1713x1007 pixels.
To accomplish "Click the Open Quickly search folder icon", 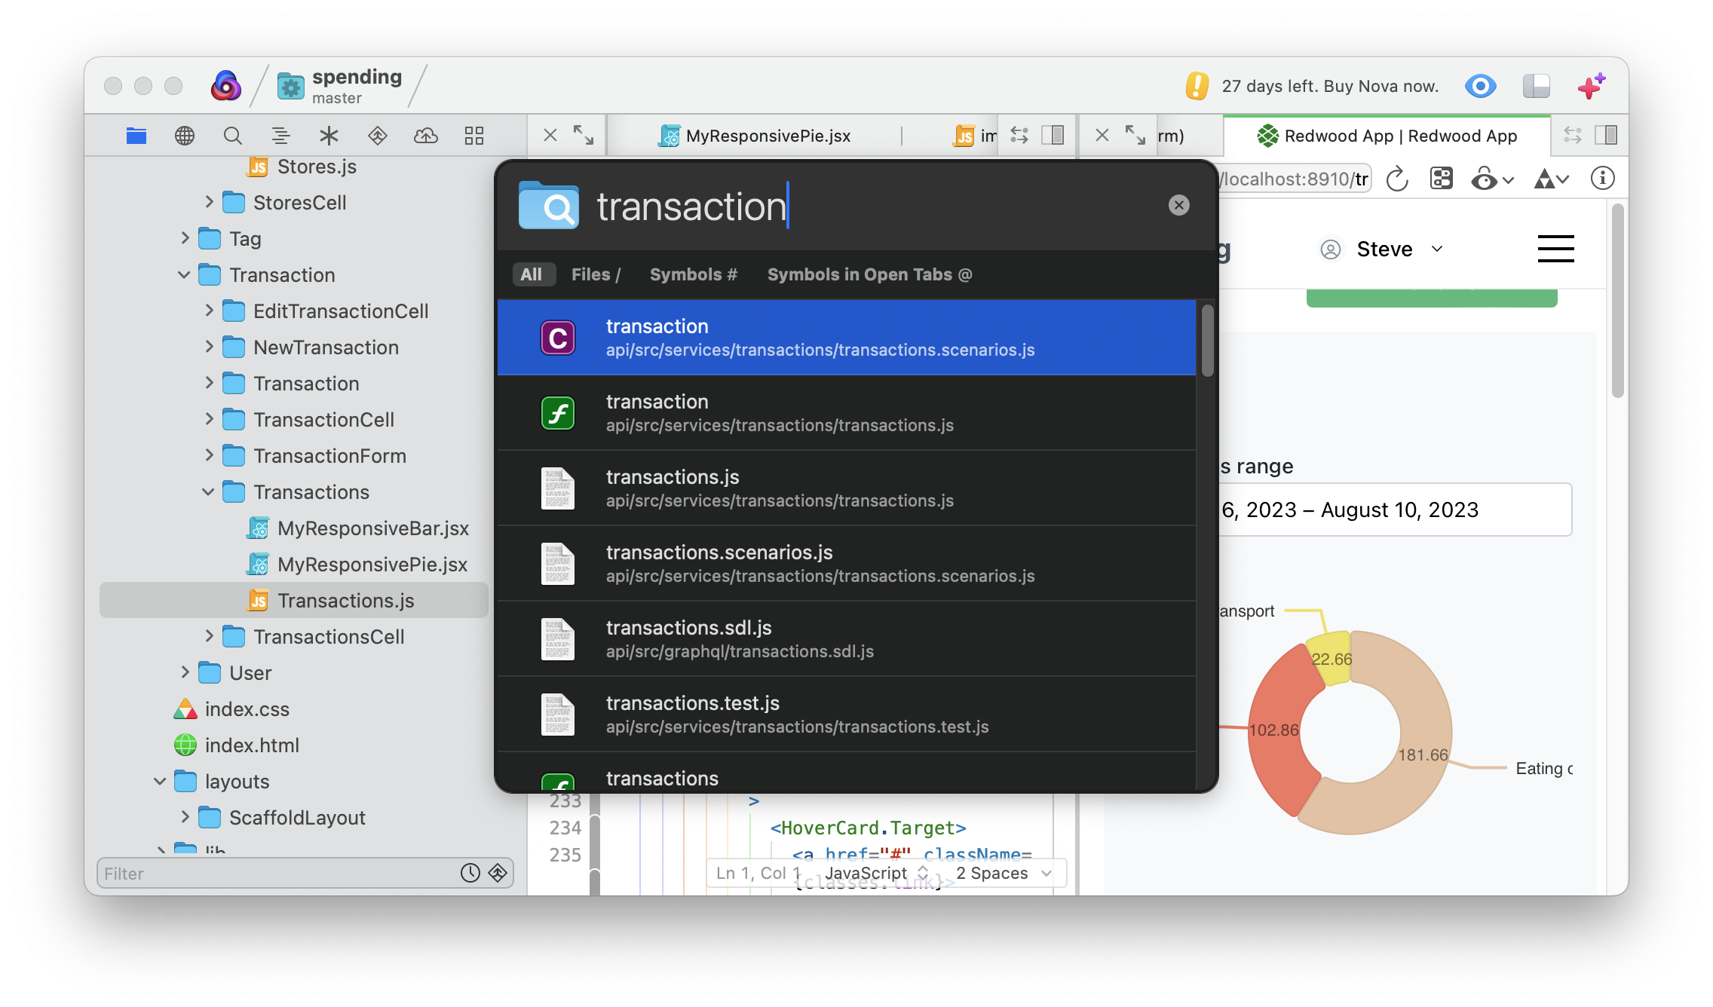I will [549, 205].
